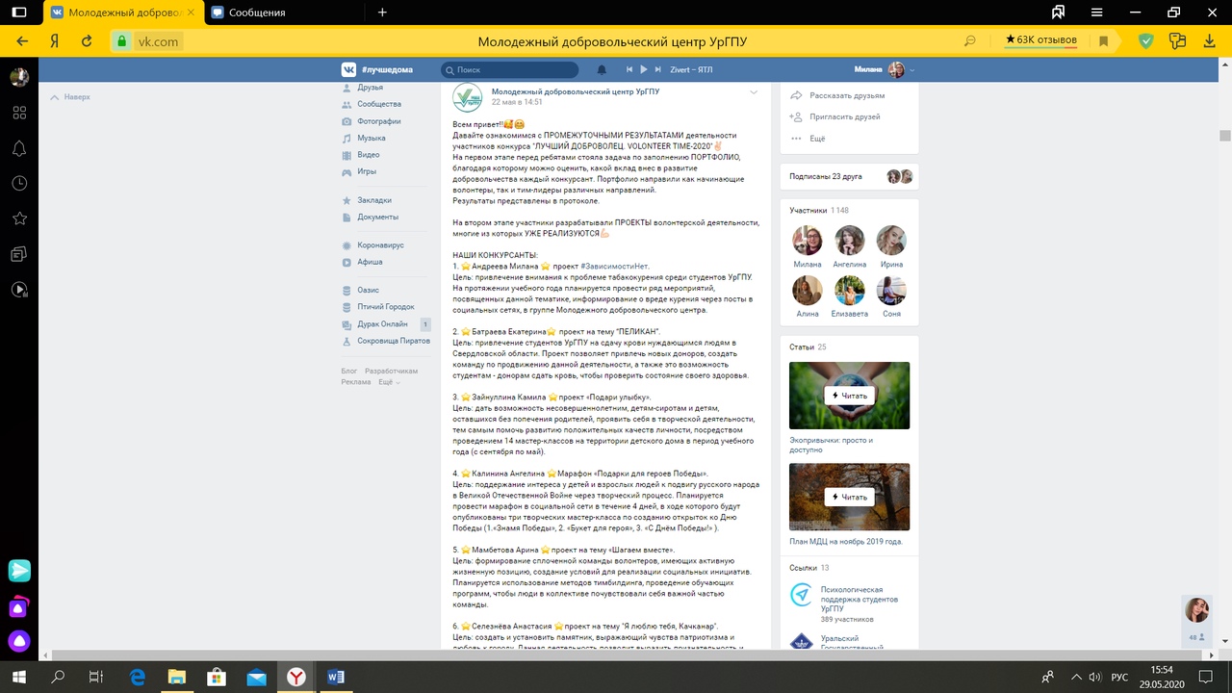Open Видео in the VK menu
Screen dimensions: 1232x693
click(369, 155)
